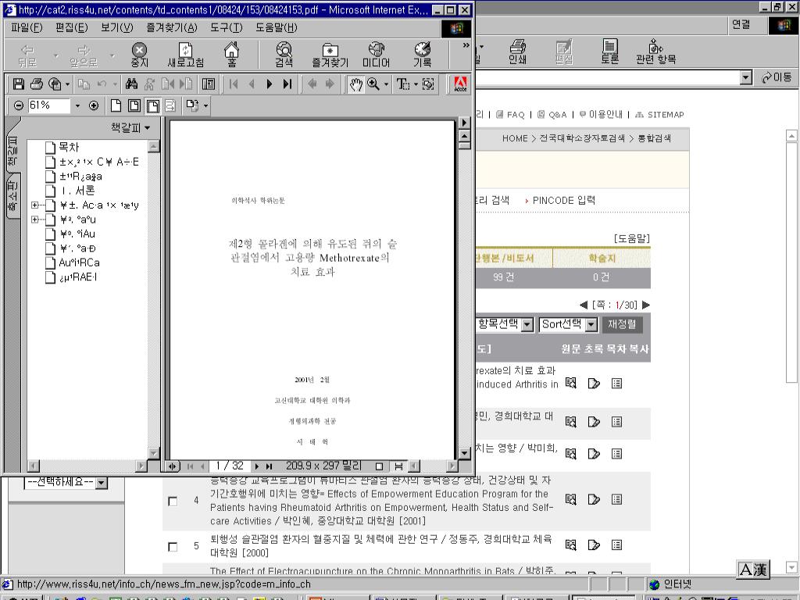Click the Print icon in Acrobat toolbar
800x600 pixels.
pos(36,84)
